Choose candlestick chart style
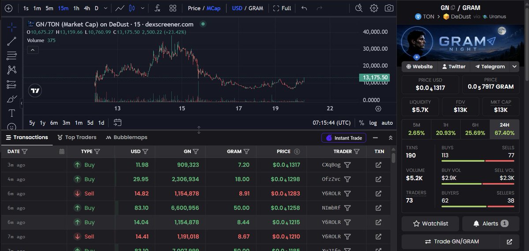This screenshot has width=529, height=251. (x=132, y=8)
